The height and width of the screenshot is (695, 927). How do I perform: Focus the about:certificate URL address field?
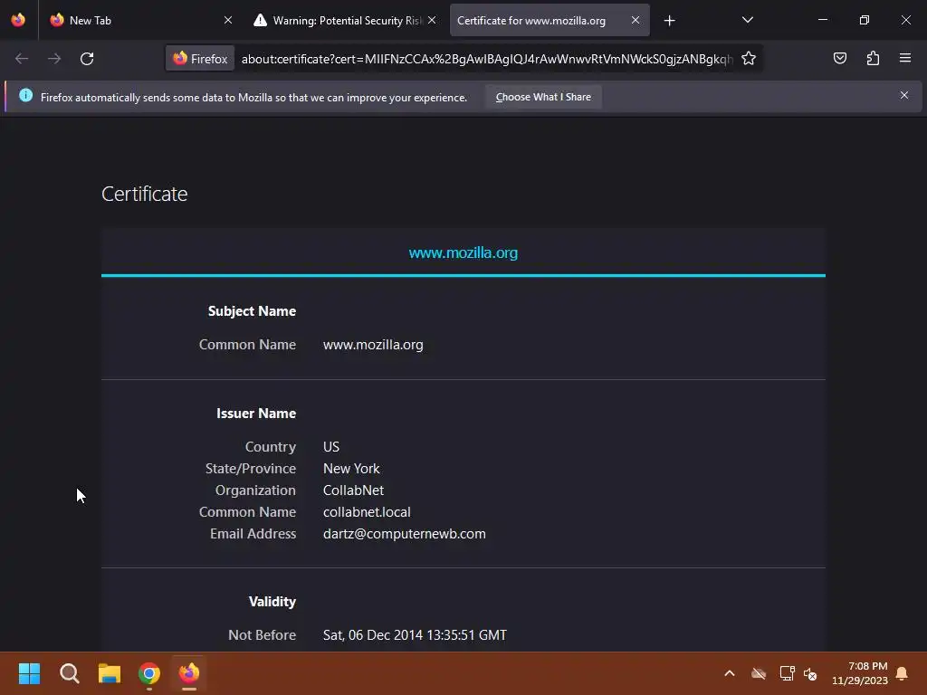486,59
